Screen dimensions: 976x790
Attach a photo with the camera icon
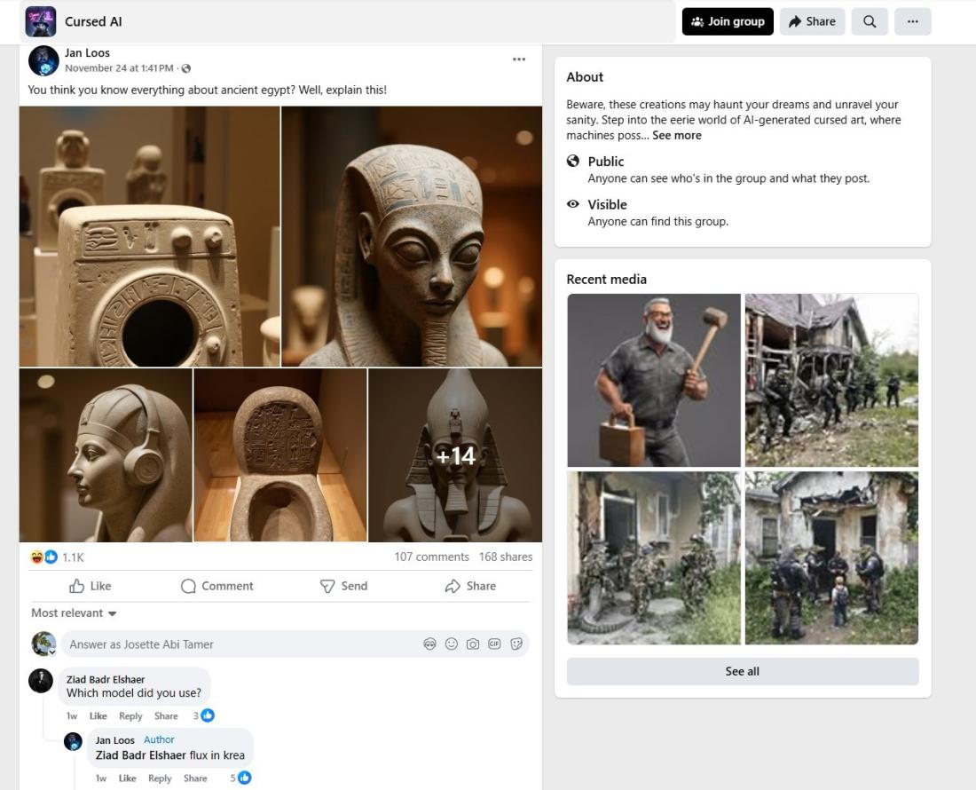(x=473, y=644)
